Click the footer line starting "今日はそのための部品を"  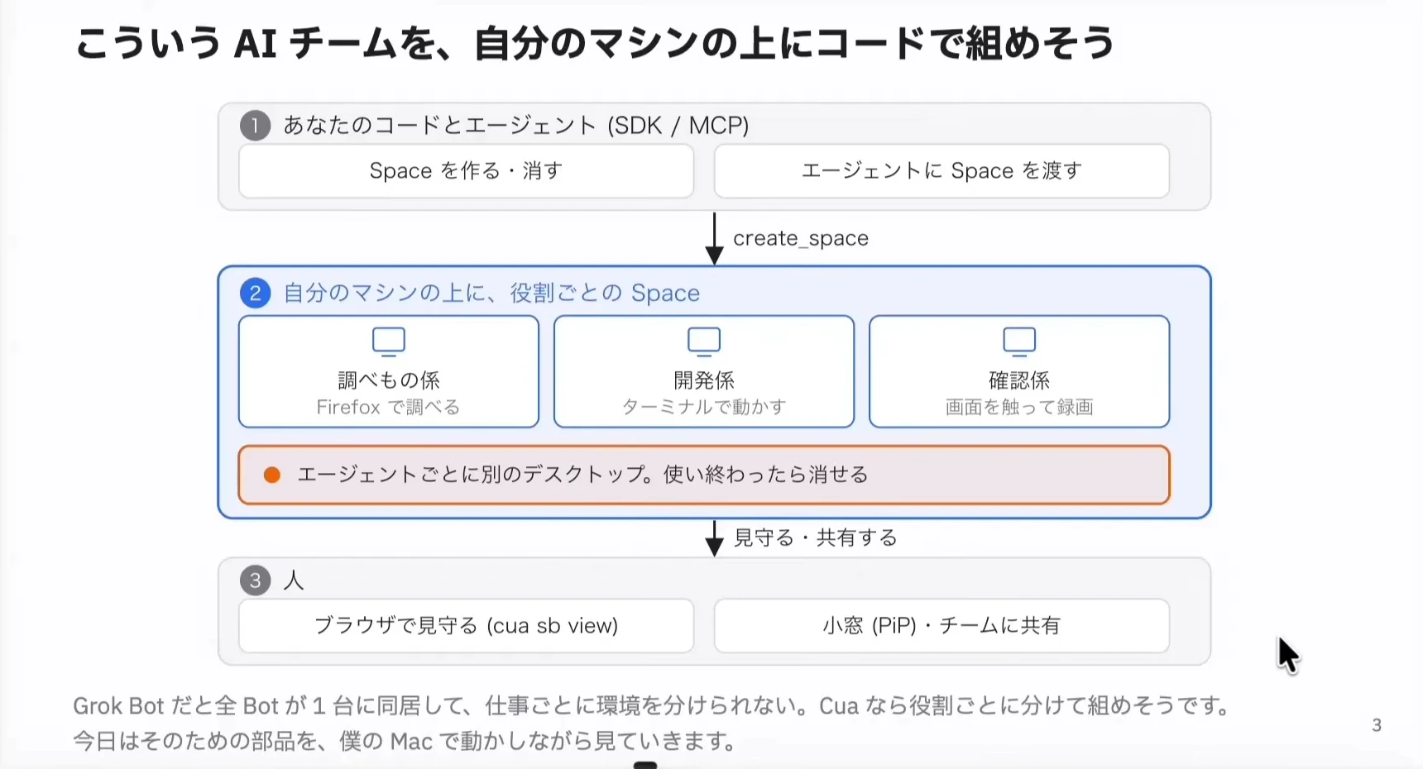[x=405, y=741]
